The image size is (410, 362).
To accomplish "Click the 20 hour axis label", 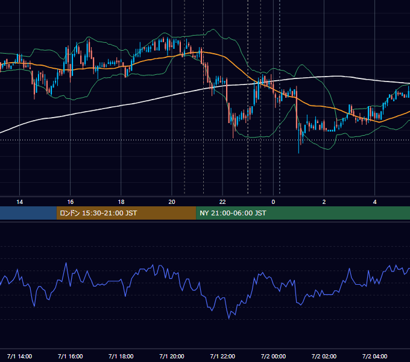I will [x=172, y=202].
